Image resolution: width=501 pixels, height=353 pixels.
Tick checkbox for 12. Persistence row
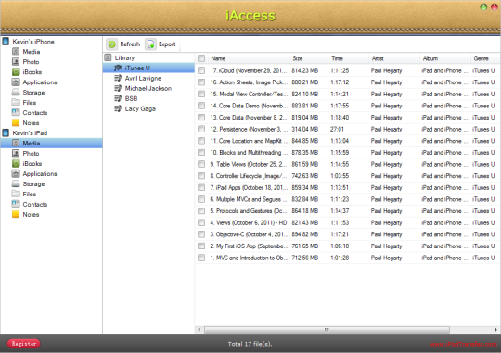[201, 129]
